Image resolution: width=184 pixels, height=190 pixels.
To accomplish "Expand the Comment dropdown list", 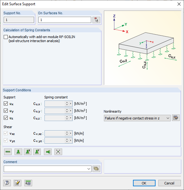I will pos(89,169).
